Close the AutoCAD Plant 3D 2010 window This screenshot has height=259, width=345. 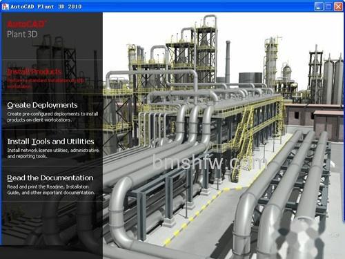tap(338, 6)
